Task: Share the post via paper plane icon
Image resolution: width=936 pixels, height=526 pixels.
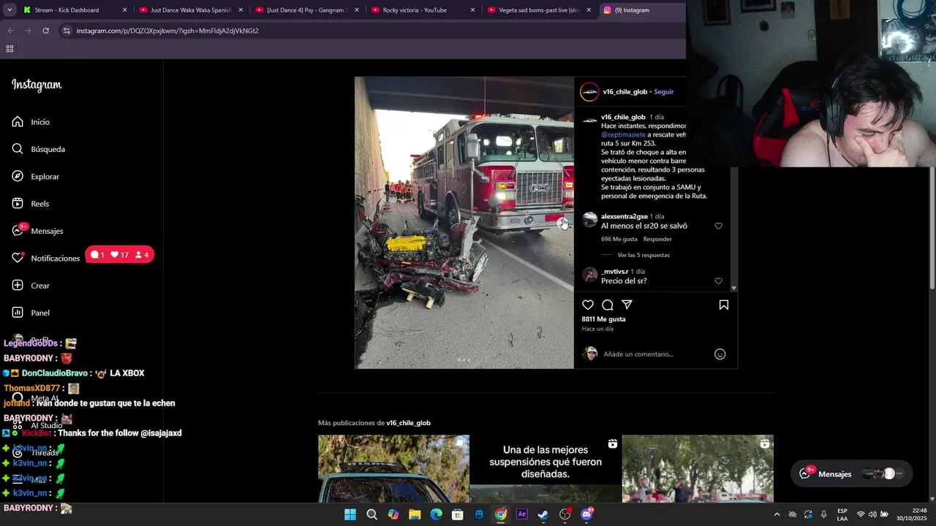Action: pyautogui.click(x=627, y=305)
